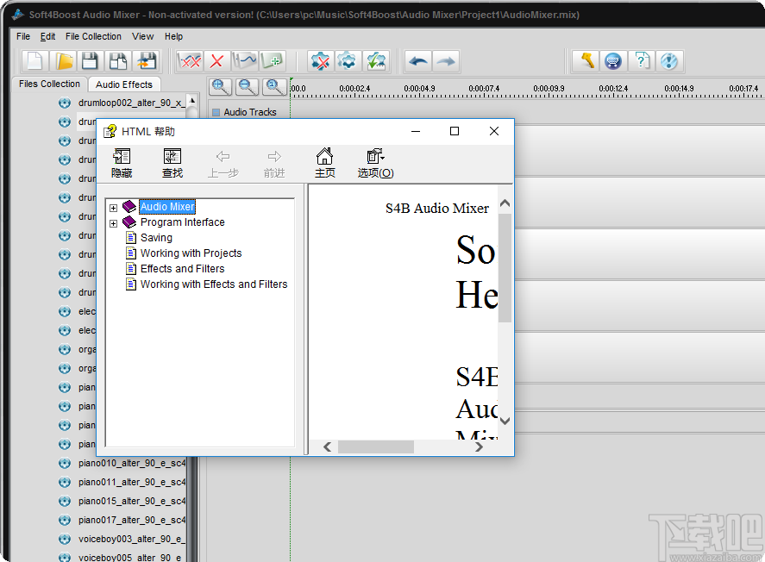This screenshot has height=562, width=765.
Task: Open the File Collection menu
Action: pos(93,36)
